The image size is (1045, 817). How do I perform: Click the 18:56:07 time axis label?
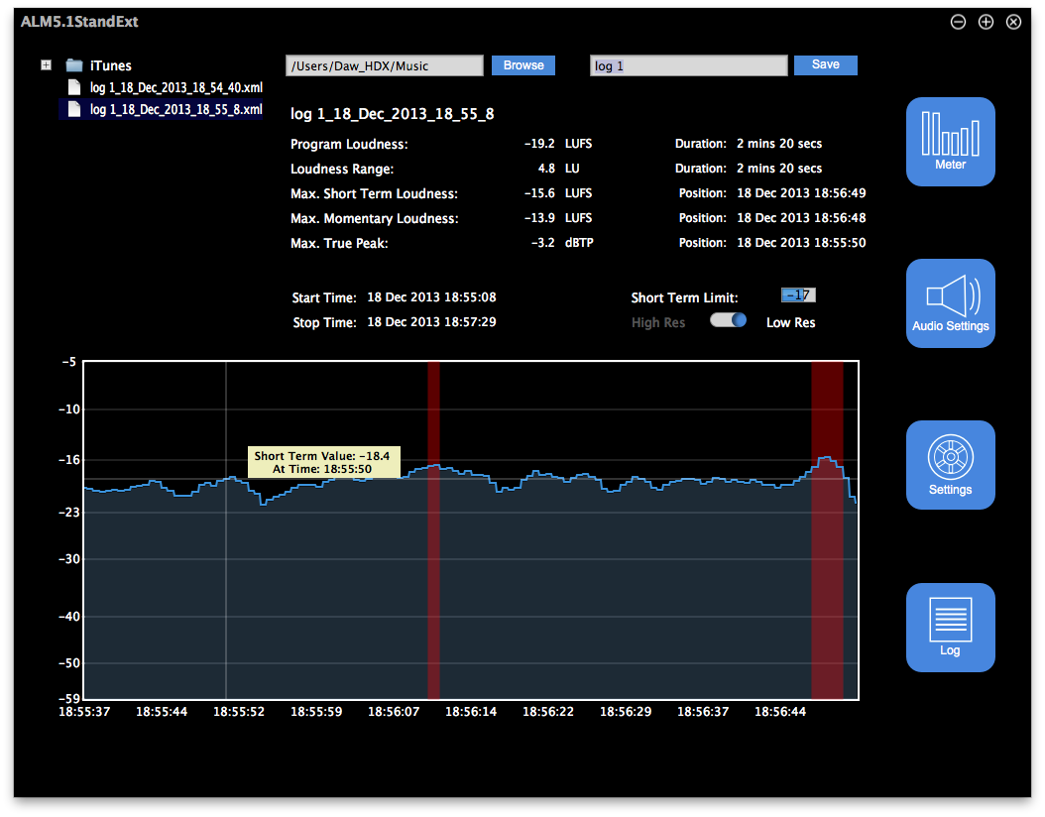pyautogui.click(x=394, y=712)
